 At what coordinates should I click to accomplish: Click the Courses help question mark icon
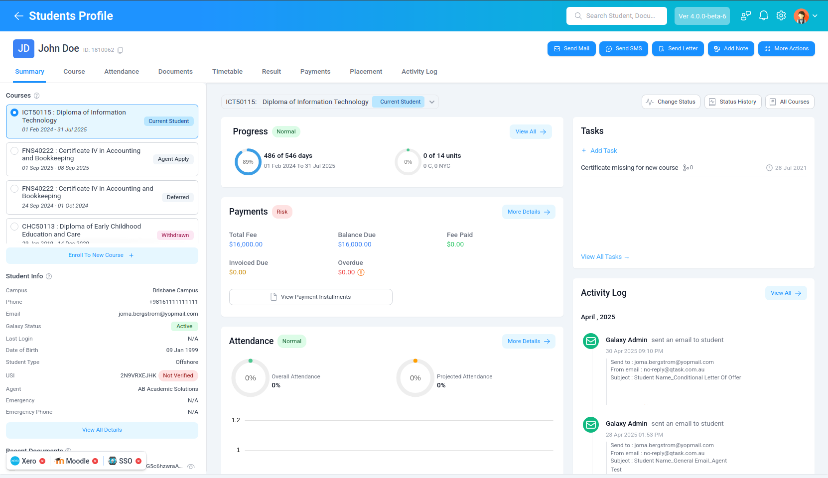[36, 96]
